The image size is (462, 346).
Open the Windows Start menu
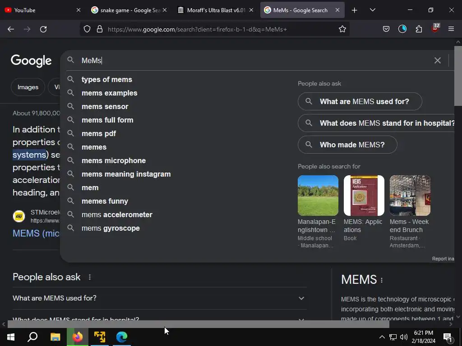[11, 337]
